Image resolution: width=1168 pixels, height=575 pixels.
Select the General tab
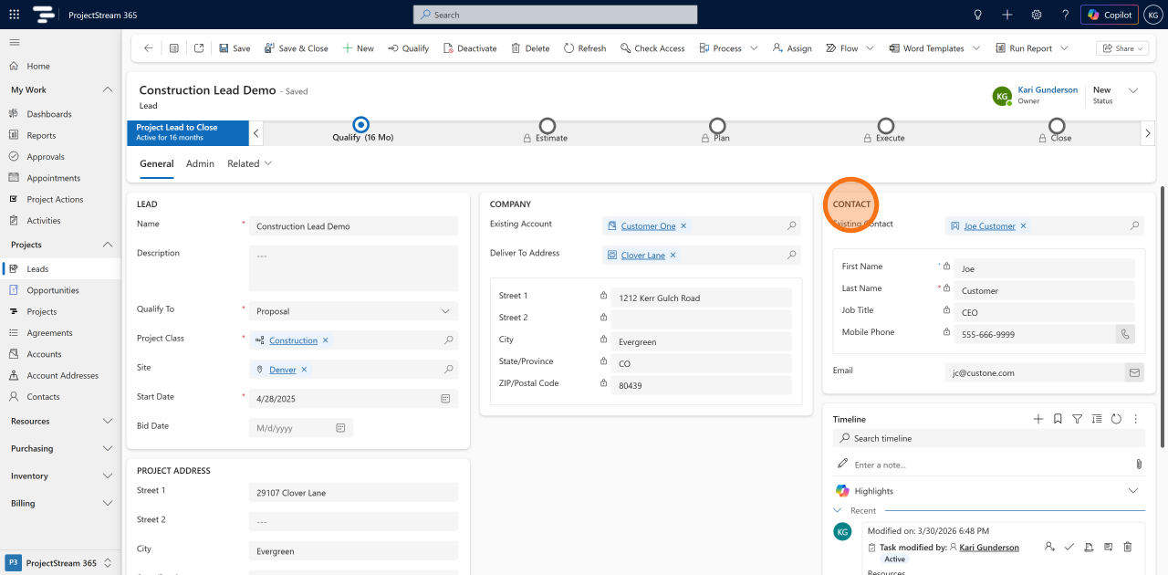pos(157,163)
